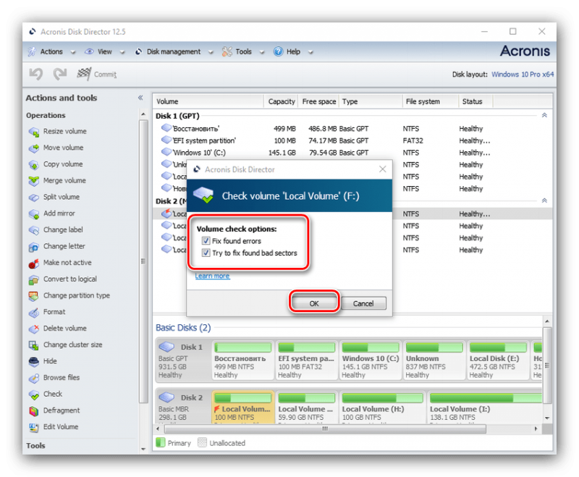This screenshot has width=579, height=477.
Task: Select the Hide volume icon
Action: coord(33,362)
